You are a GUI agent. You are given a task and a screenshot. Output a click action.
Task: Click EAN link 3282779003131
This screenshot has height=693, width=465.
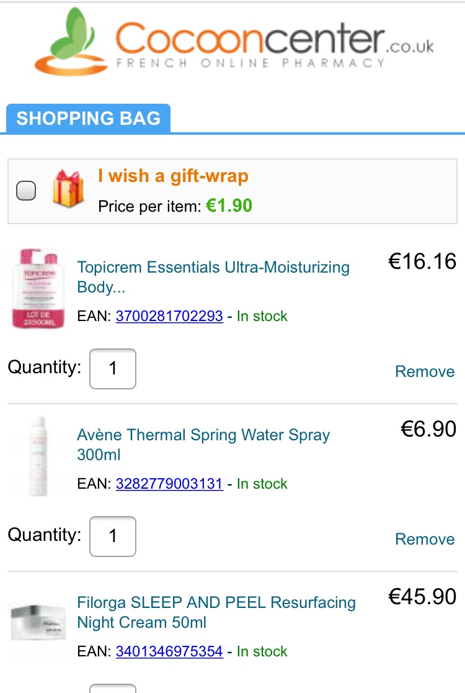click(x=169, y=484)
